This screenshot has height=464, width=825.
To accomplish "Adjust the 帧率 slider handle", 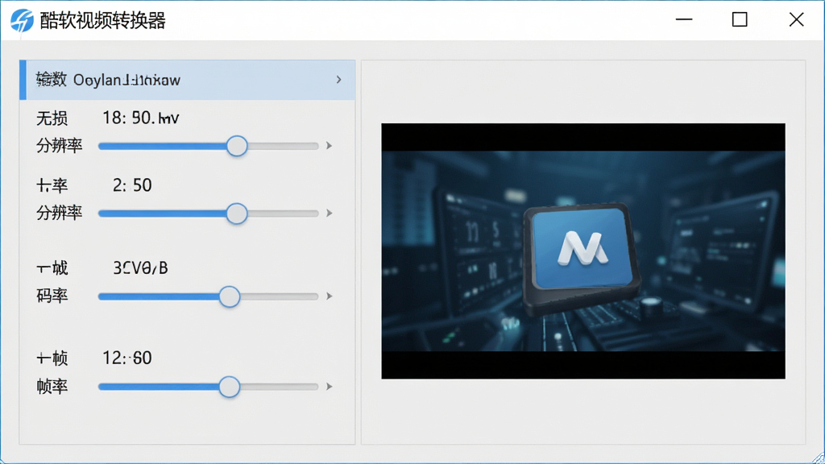I will tap(230, 387).
